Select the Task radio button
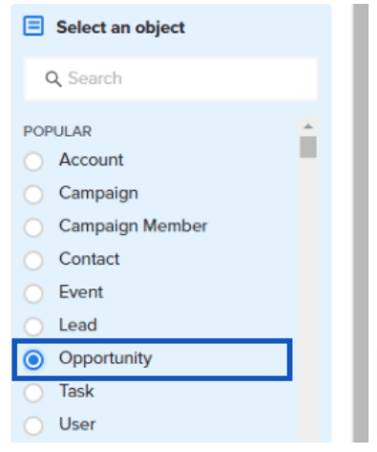The height and width of the screenshot is (452, 377). [33, 393]
